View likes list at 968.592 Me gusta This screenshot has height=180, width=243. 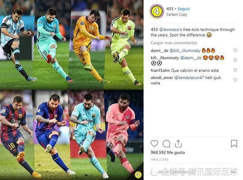coord(168,153)
